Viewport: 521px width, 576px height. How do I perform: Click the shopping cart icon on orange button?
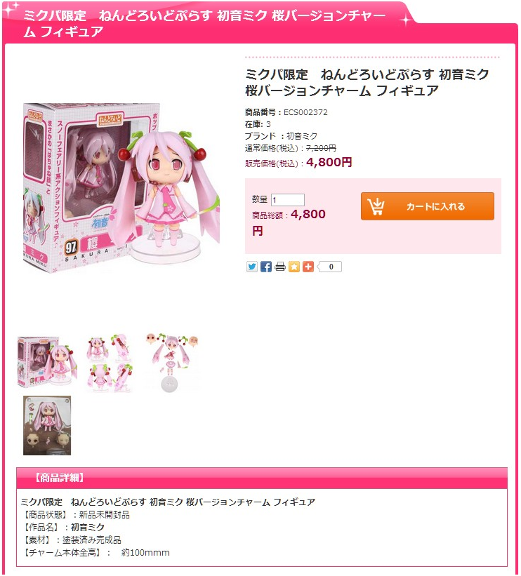pyautogui.click(x=376, y=206)
